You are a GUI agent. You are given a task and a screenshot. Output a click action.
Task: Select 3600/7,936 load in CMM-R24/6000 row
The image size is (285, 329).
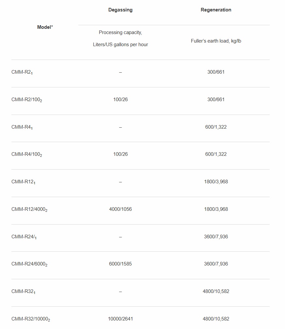tap(216, 264)
